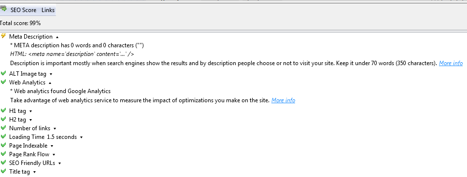Expand the ALT Image tag section arrow

(51, 74)
